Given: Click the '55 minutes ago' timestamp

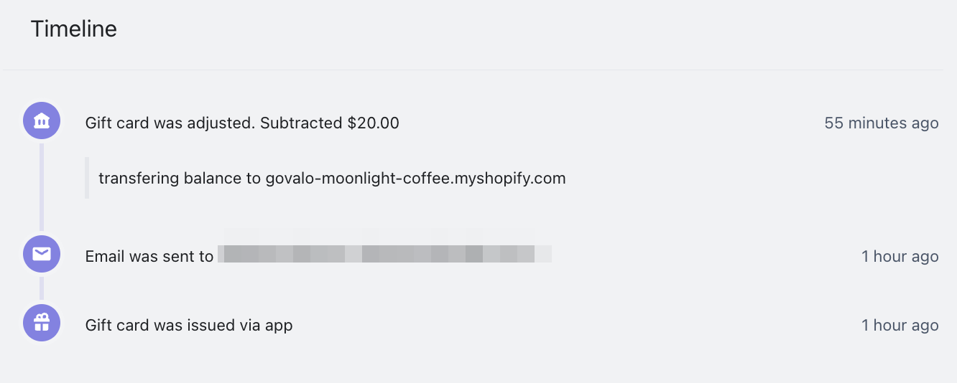Looking at the screenshot, I should pyautogui.click(x=881, y=123).
